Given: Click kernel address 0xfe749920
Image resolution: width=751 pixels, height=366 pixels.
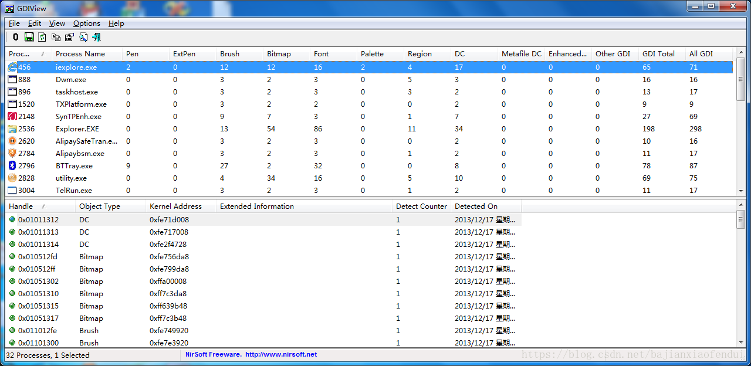Looking at the screenshot, I should click(169, 330).
